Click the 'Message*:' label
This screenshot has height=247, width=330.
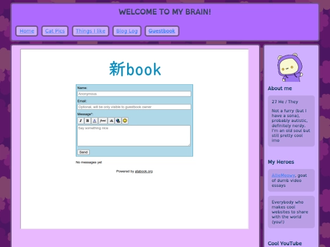(85, 114)
